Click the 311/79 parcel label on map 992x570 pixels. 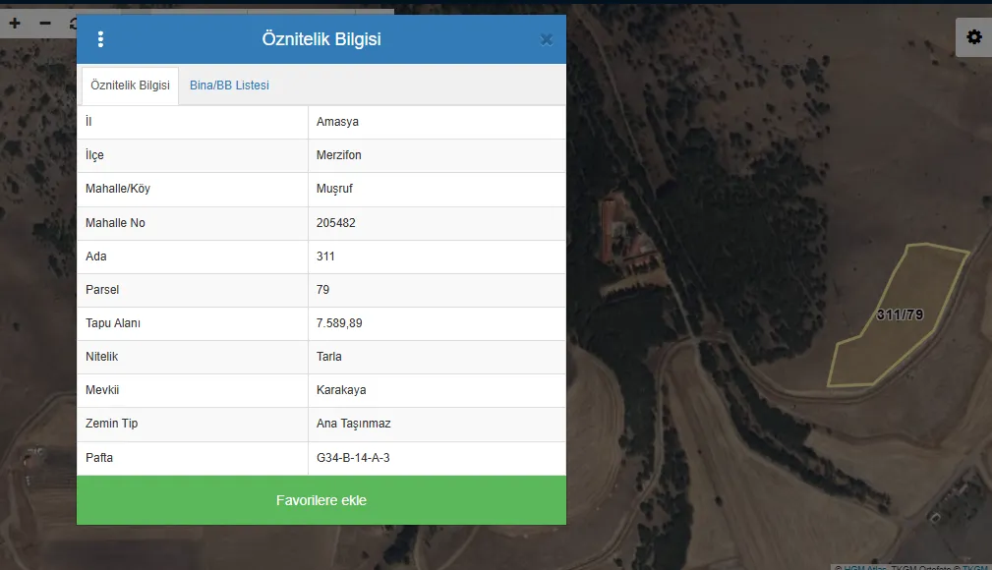[900, 315]
